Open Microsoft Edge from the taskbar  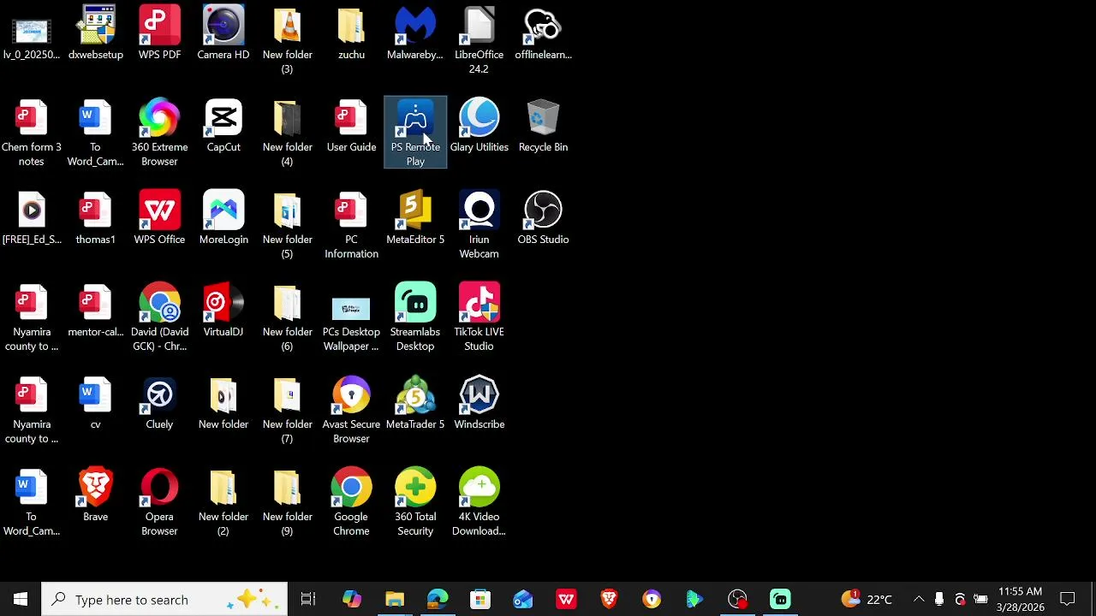(438, 599)
